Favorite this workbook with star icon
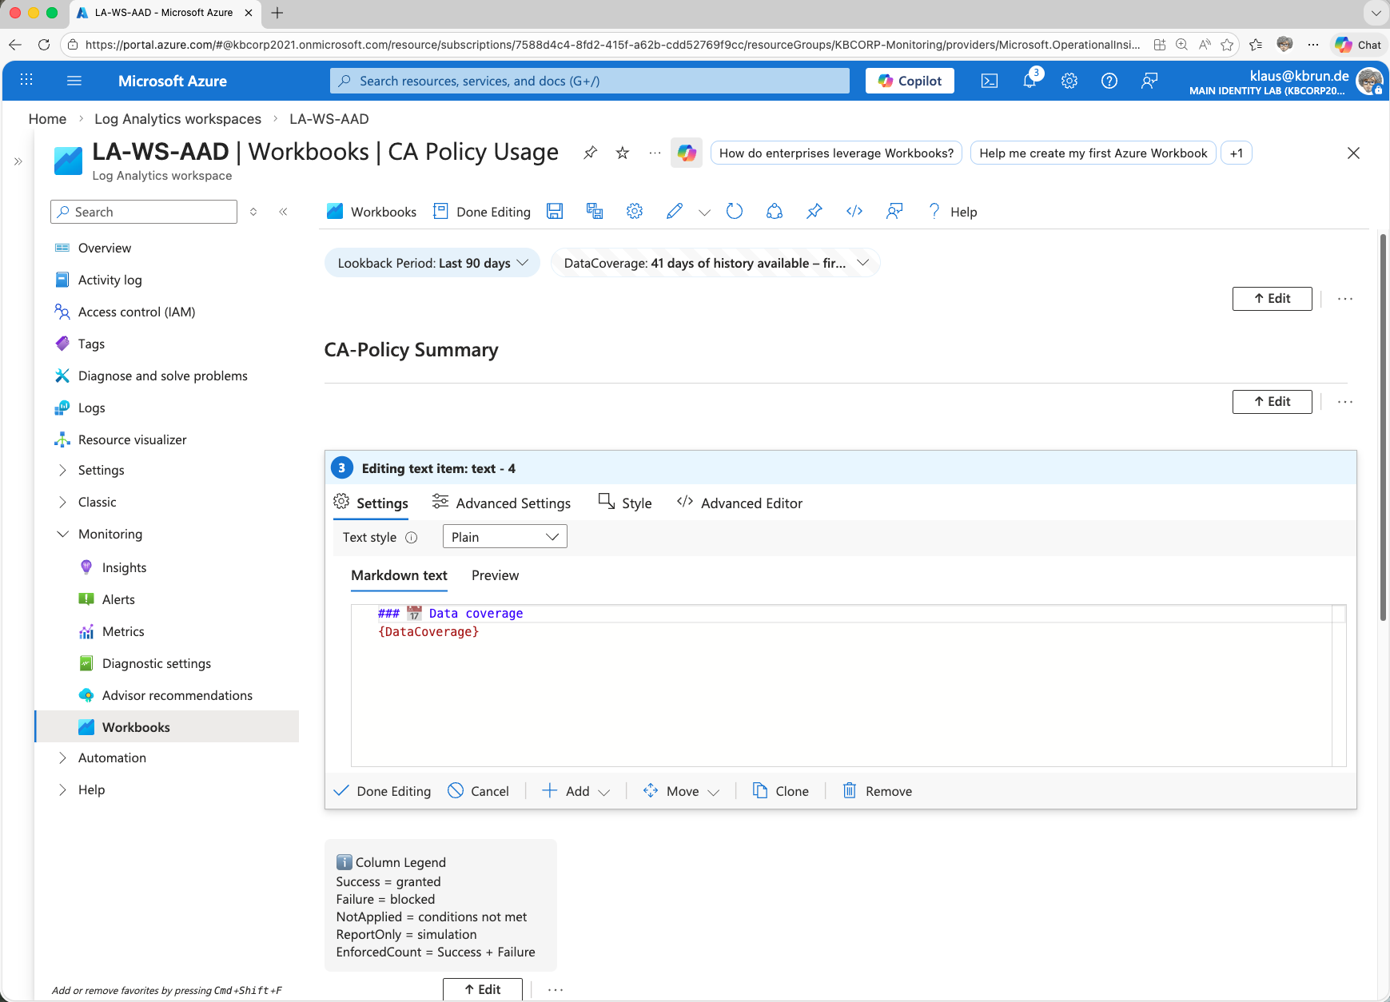This screenshot has width=1390, height=1002. coord(623,153)
